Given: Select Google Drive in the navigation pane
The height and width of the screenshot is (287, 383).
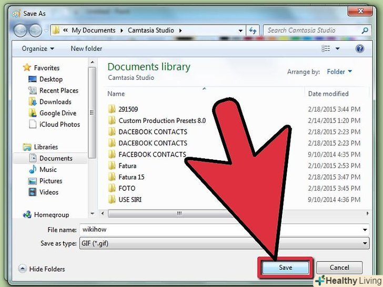Looking at the screenshot, I should coord(58,113).
